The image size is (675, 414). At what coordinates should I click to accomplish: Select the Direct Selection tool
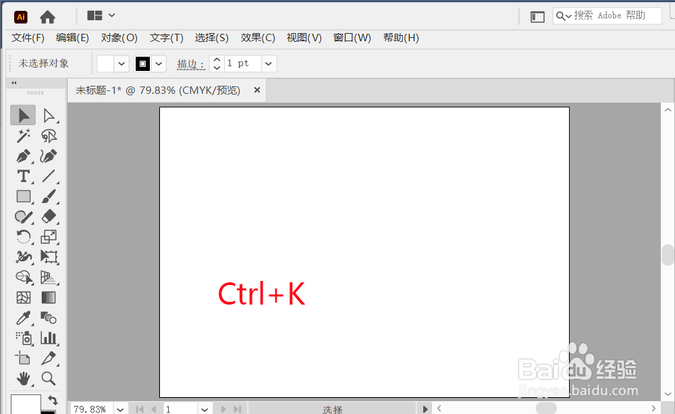click(x=49, y=115)
